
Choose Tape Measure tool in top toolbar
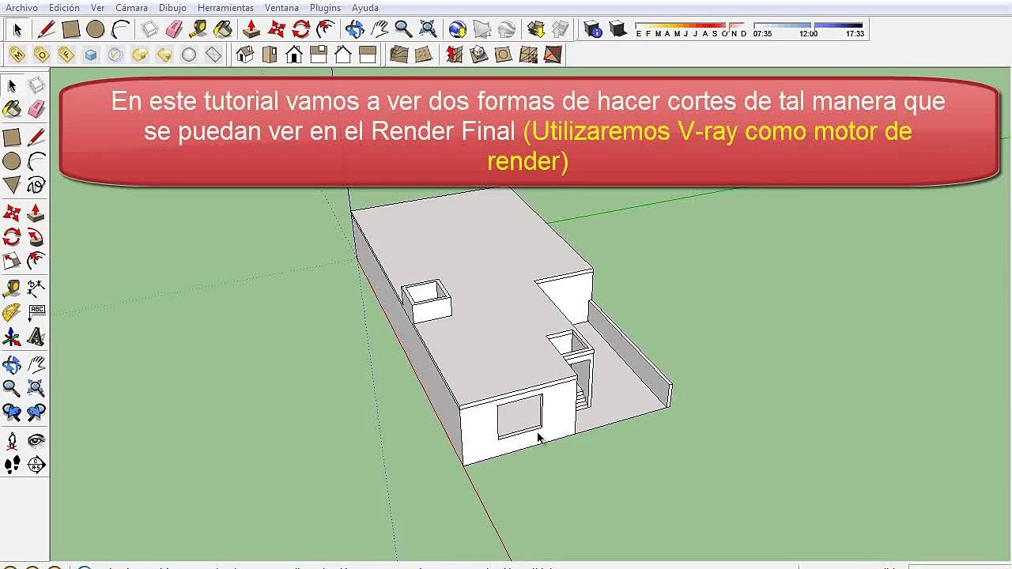tap(199, 30)
